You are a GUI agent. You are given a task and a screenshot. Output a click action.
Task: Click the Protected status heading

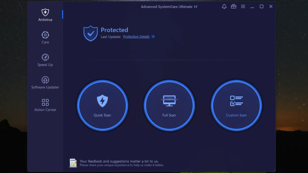click(114, 30)
